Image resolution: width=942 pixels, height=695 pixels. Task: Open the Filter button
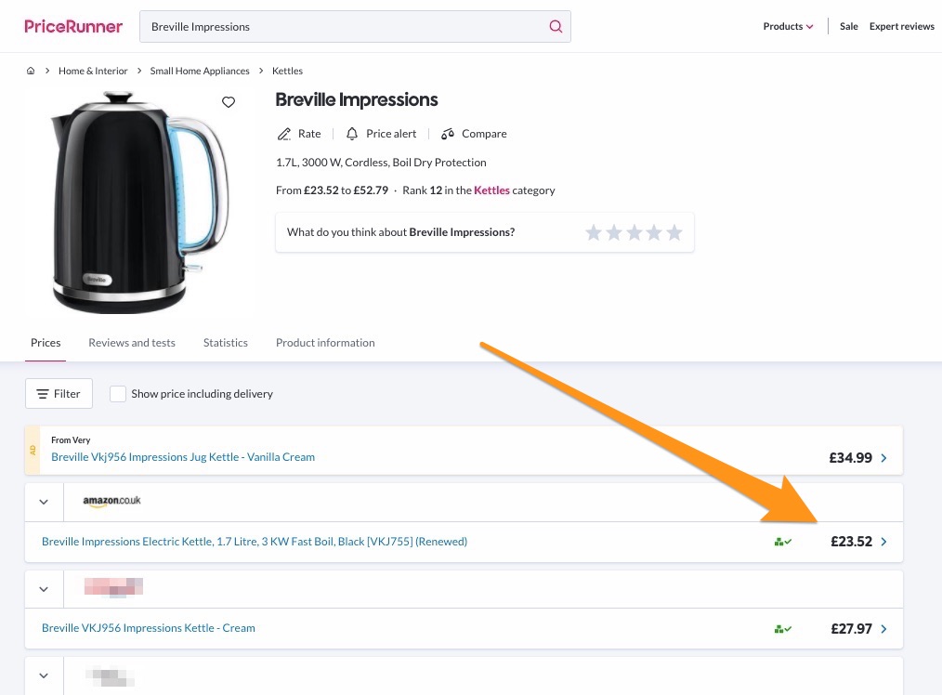[59, 394]
